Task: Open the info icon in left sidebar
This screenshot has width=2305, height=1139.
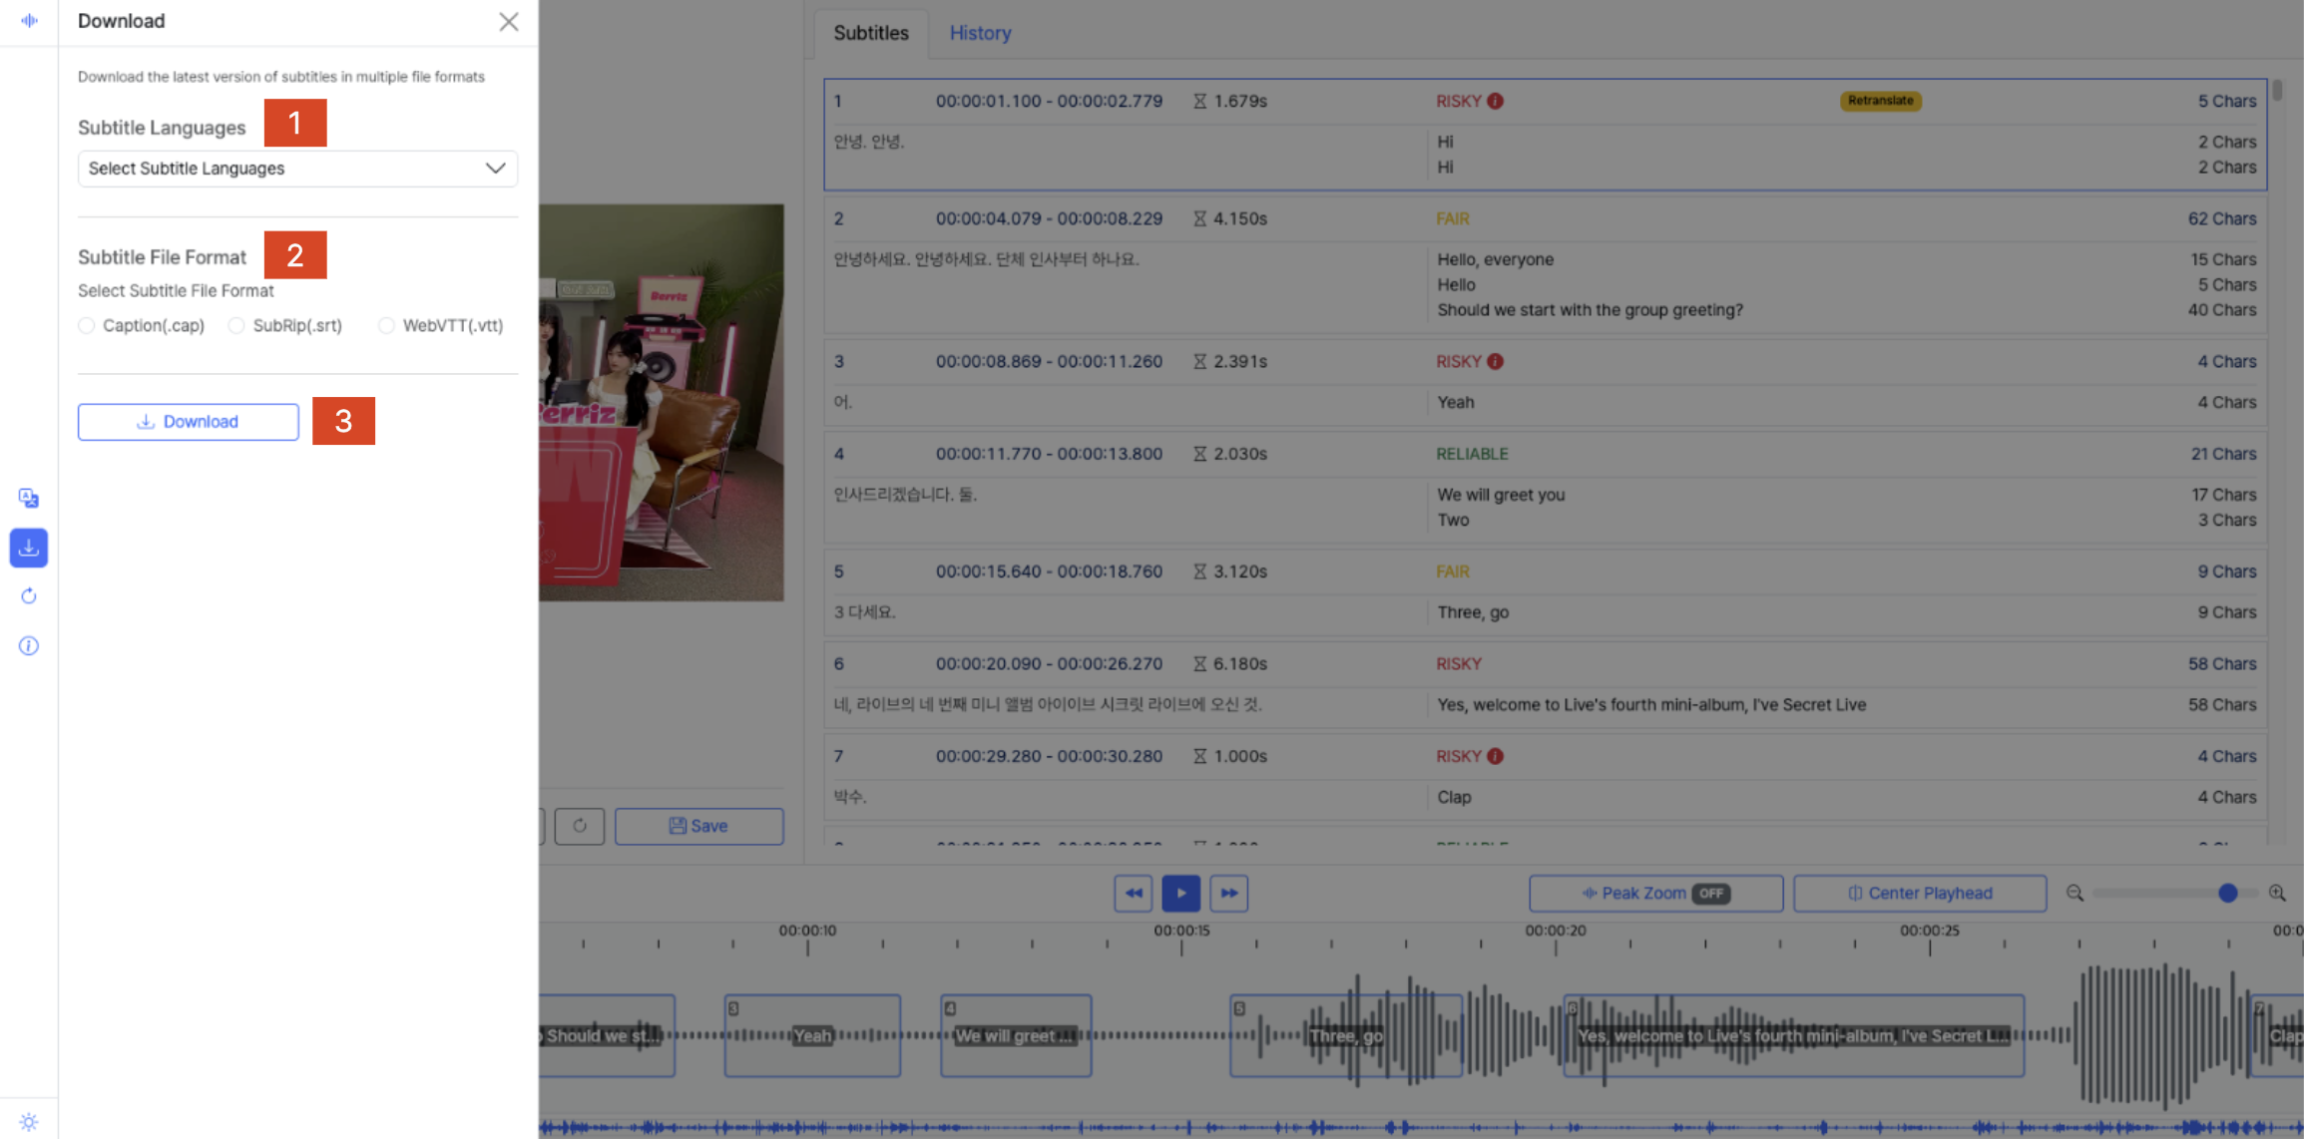Action: point(28,646)
